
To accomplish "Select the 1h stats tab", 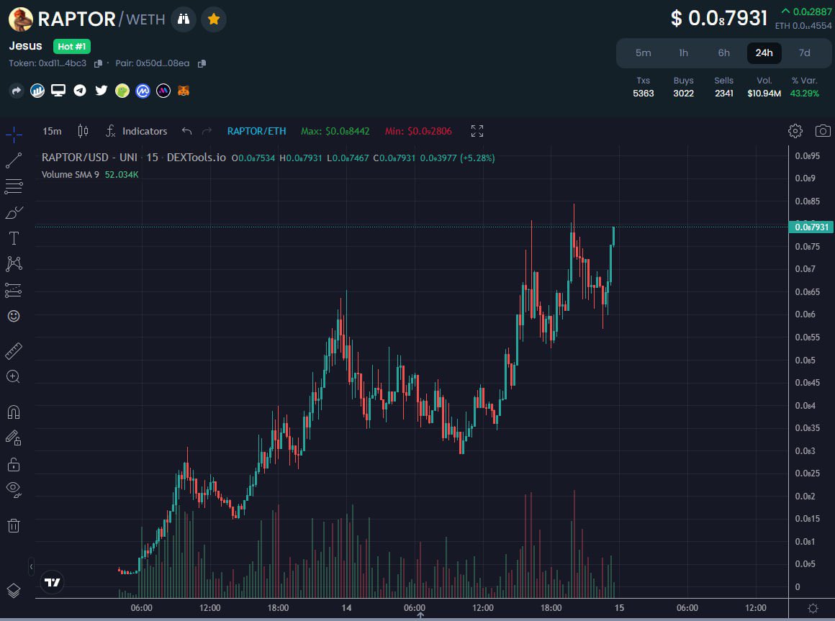I will 683,53.
